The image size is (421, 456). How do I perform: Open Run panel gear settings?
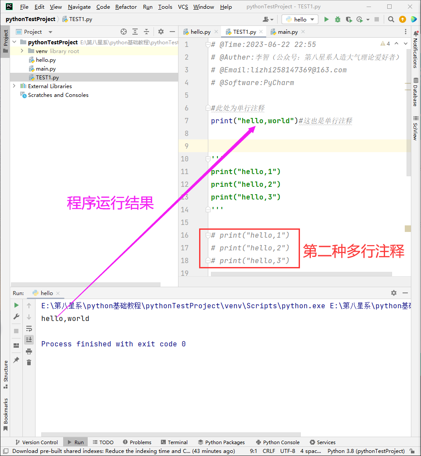coord(394,293)
